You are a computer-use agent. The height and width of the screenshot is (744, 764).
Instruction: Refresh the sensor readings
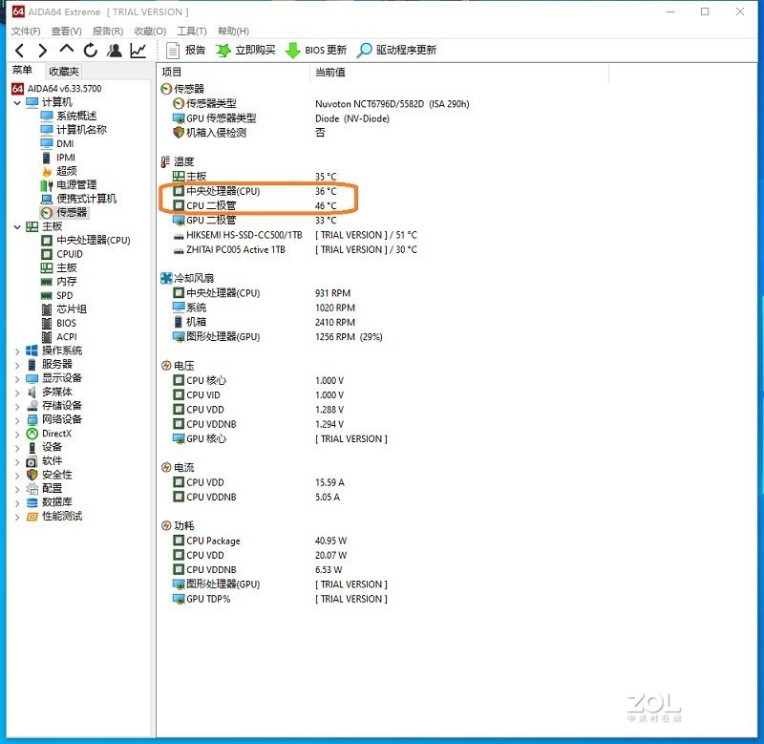[90, 51]
